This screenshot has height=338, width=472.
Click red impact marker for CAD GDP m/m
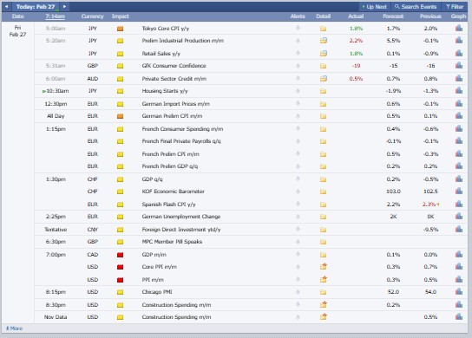click(x=120, y=255)
